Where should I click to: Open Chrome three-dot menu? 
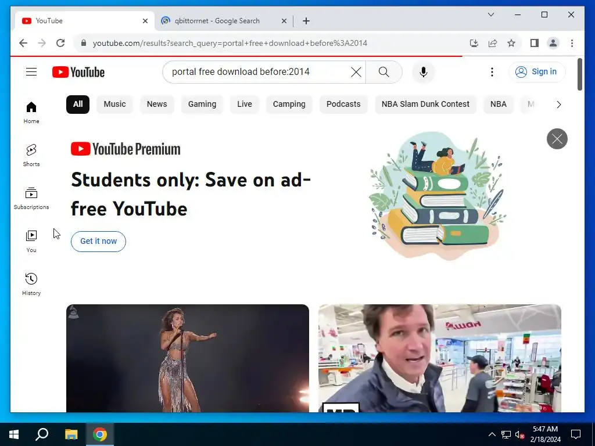point(572,43)
